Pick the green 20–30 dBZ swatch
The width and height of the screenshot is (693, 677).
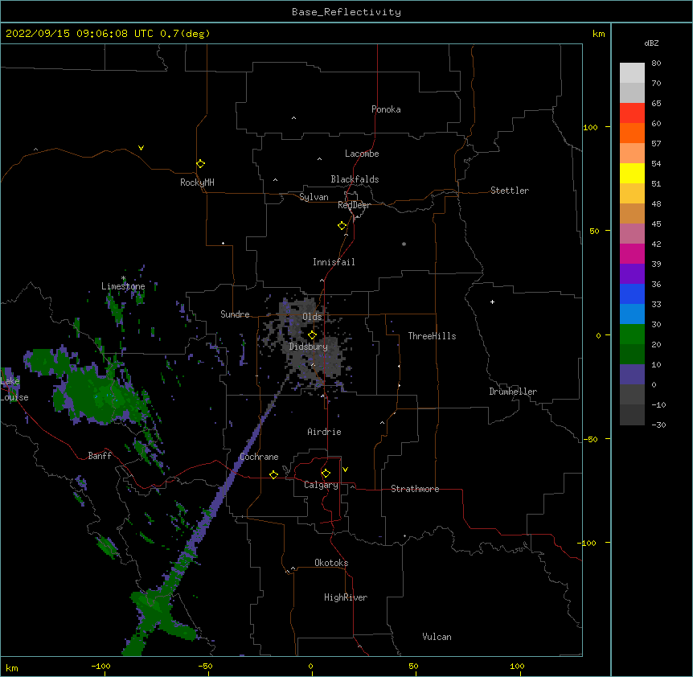tap(632, 334)
